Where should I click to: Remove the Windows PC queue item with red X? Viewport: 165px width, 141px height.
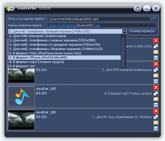(156, 111)
